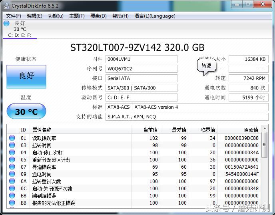
Task: Click the drive letter field below SATA/300
Action: [x=141, y=98]
